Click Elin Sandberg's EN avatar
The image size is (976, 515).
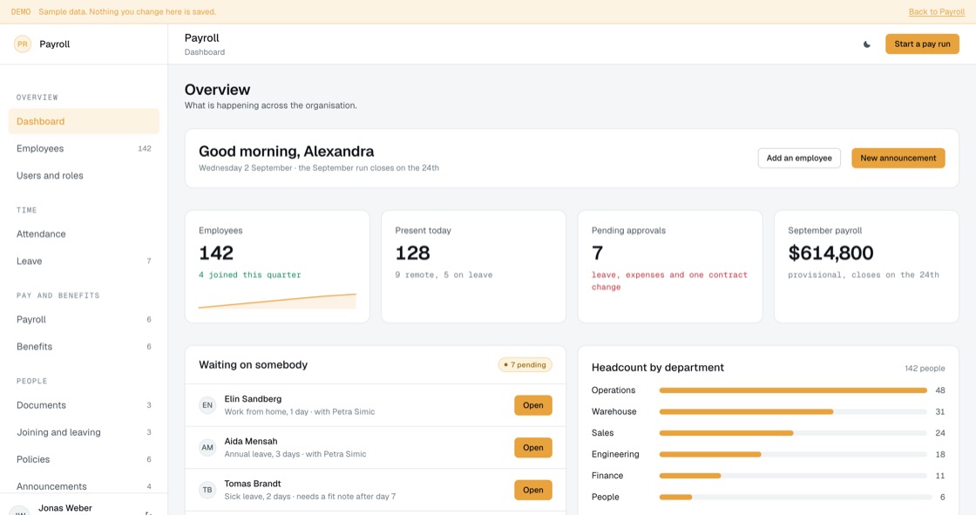click(207, 405)
